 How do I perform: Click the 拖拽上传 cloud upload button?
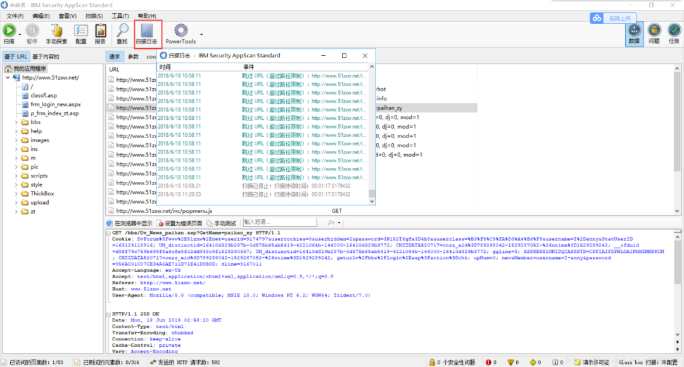pyautogui.click(x=613, y=18)
